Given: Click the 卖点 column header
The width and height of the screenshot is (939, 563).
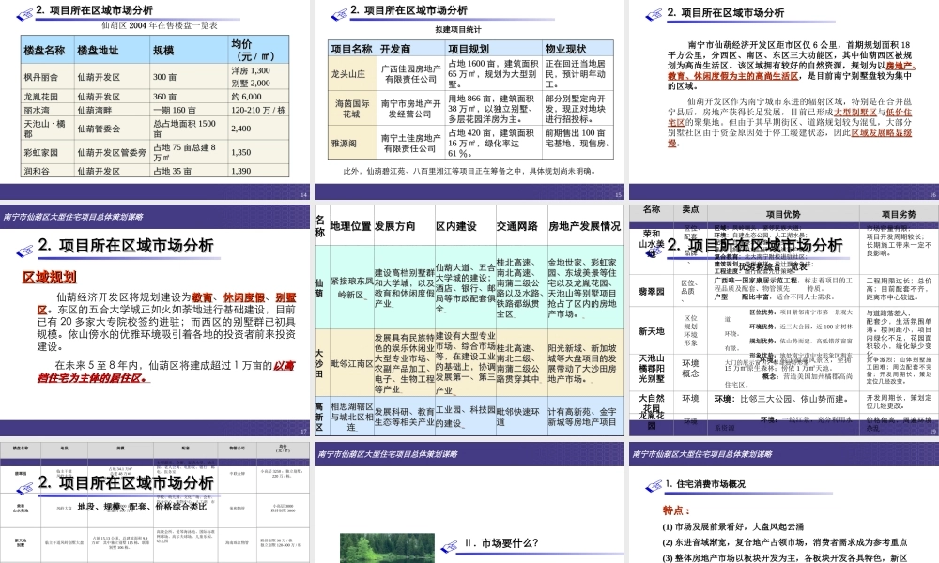Looking at the screenshot, I should (x=690, y=210).
